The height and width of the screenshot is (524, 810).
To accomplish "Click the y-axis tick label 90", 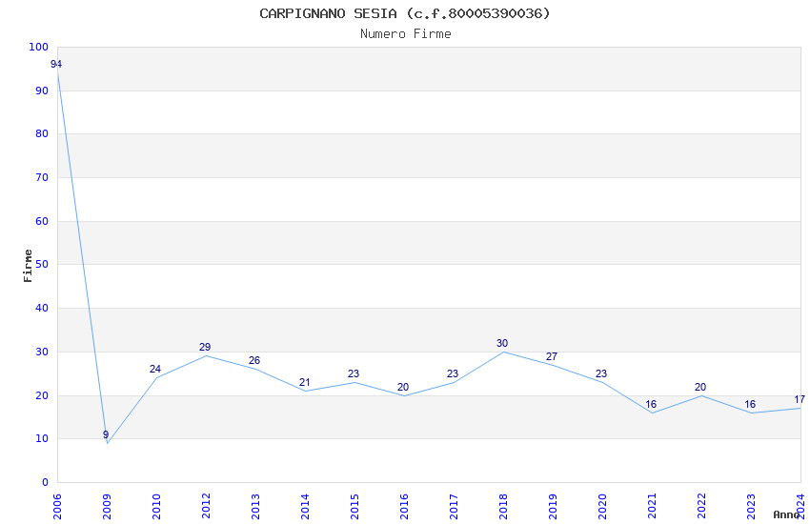I will [42, 91].
